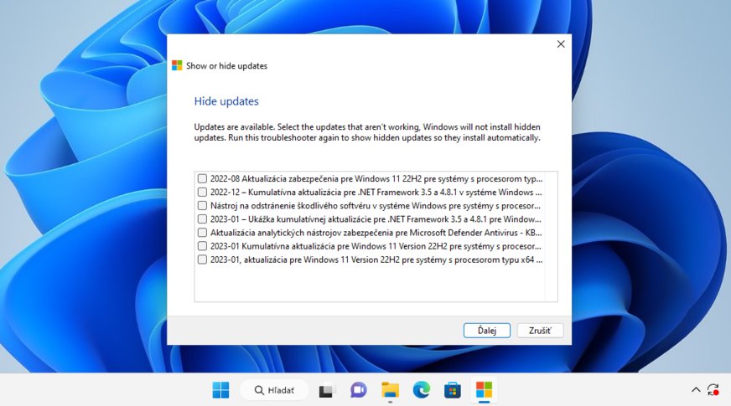Click the update sync icon in system tray

pos(713,390)
